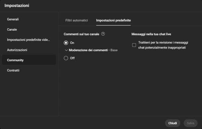This screenshot has height=129, width=202.
Task: Open the Canale settings section
Action: (29, 30)
